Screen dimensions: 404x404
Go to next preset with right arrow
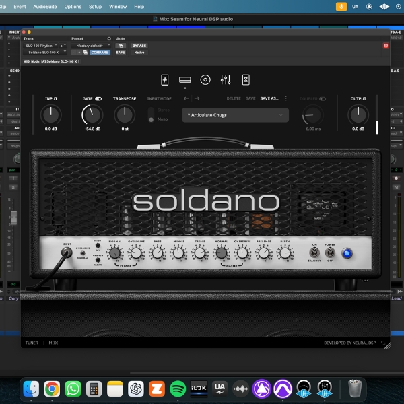197,98
